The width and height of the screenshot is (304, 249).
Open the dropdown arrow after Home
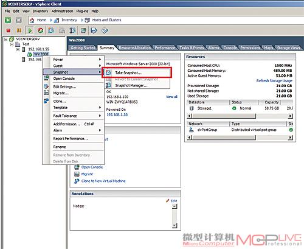pyautogui.click(x=51, y=20)
